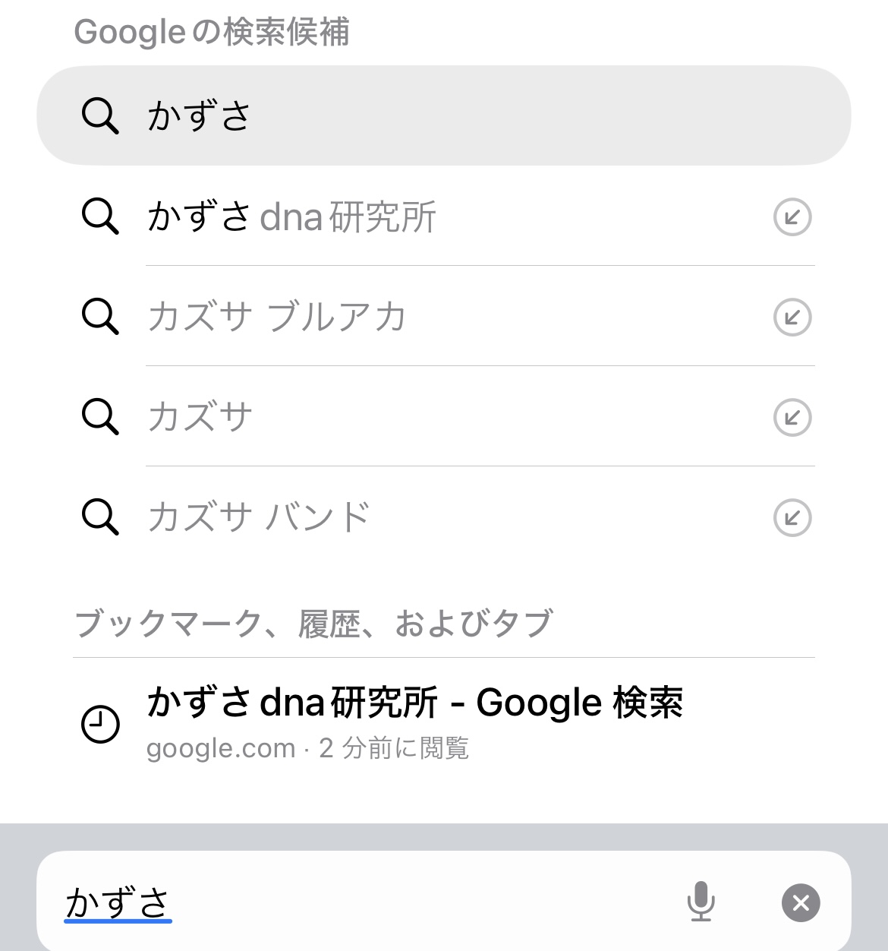Select the top かずさ search suggestion
Screen dimensions: 888x951
click(x=443, y=115)
